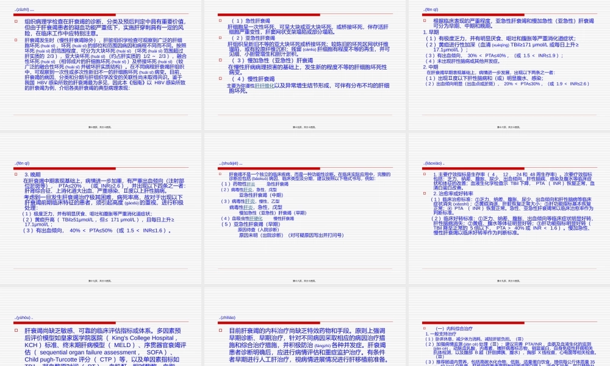The image size is (610, 366).
Task: Click line （2）出血倾向明显 with 20% < PTA≤30%
Action: pyautogui.click(x=507, y=84)
